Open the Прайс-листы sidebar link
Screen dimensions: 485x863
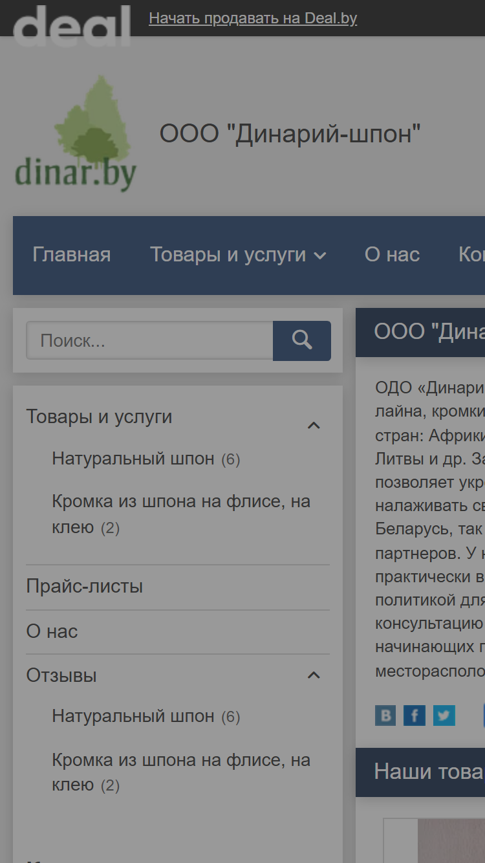[x=85, y=587]
